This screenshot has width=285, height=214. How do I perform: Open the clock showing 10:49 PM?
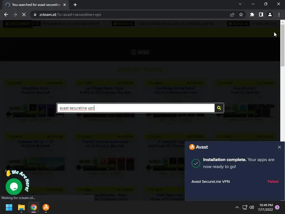265,207
